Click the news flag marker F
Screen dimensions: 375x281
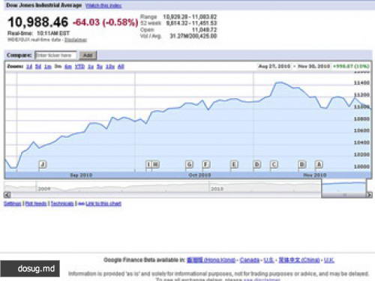(x=206, y=164)
